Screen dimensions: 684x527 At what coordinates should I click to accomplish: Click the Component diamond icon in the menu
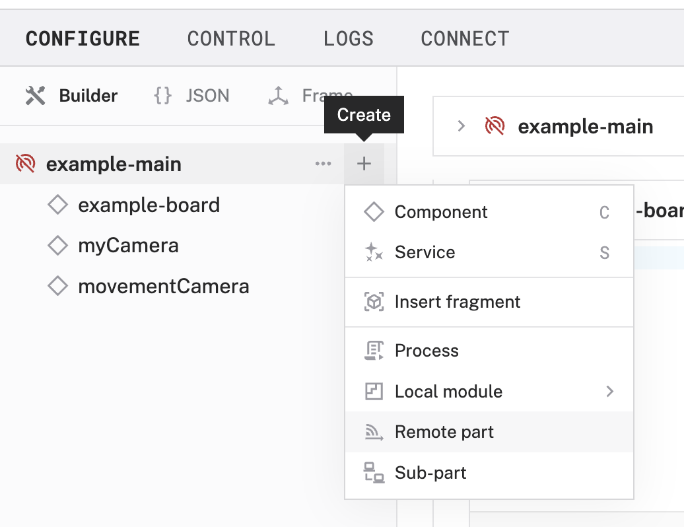coord(374,211)
